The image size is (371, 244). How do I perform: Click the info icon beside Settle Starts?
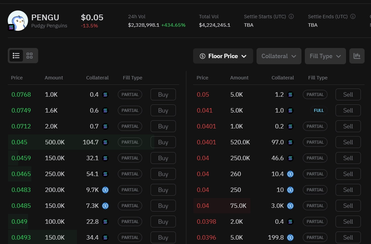click(x=291, y=16)
